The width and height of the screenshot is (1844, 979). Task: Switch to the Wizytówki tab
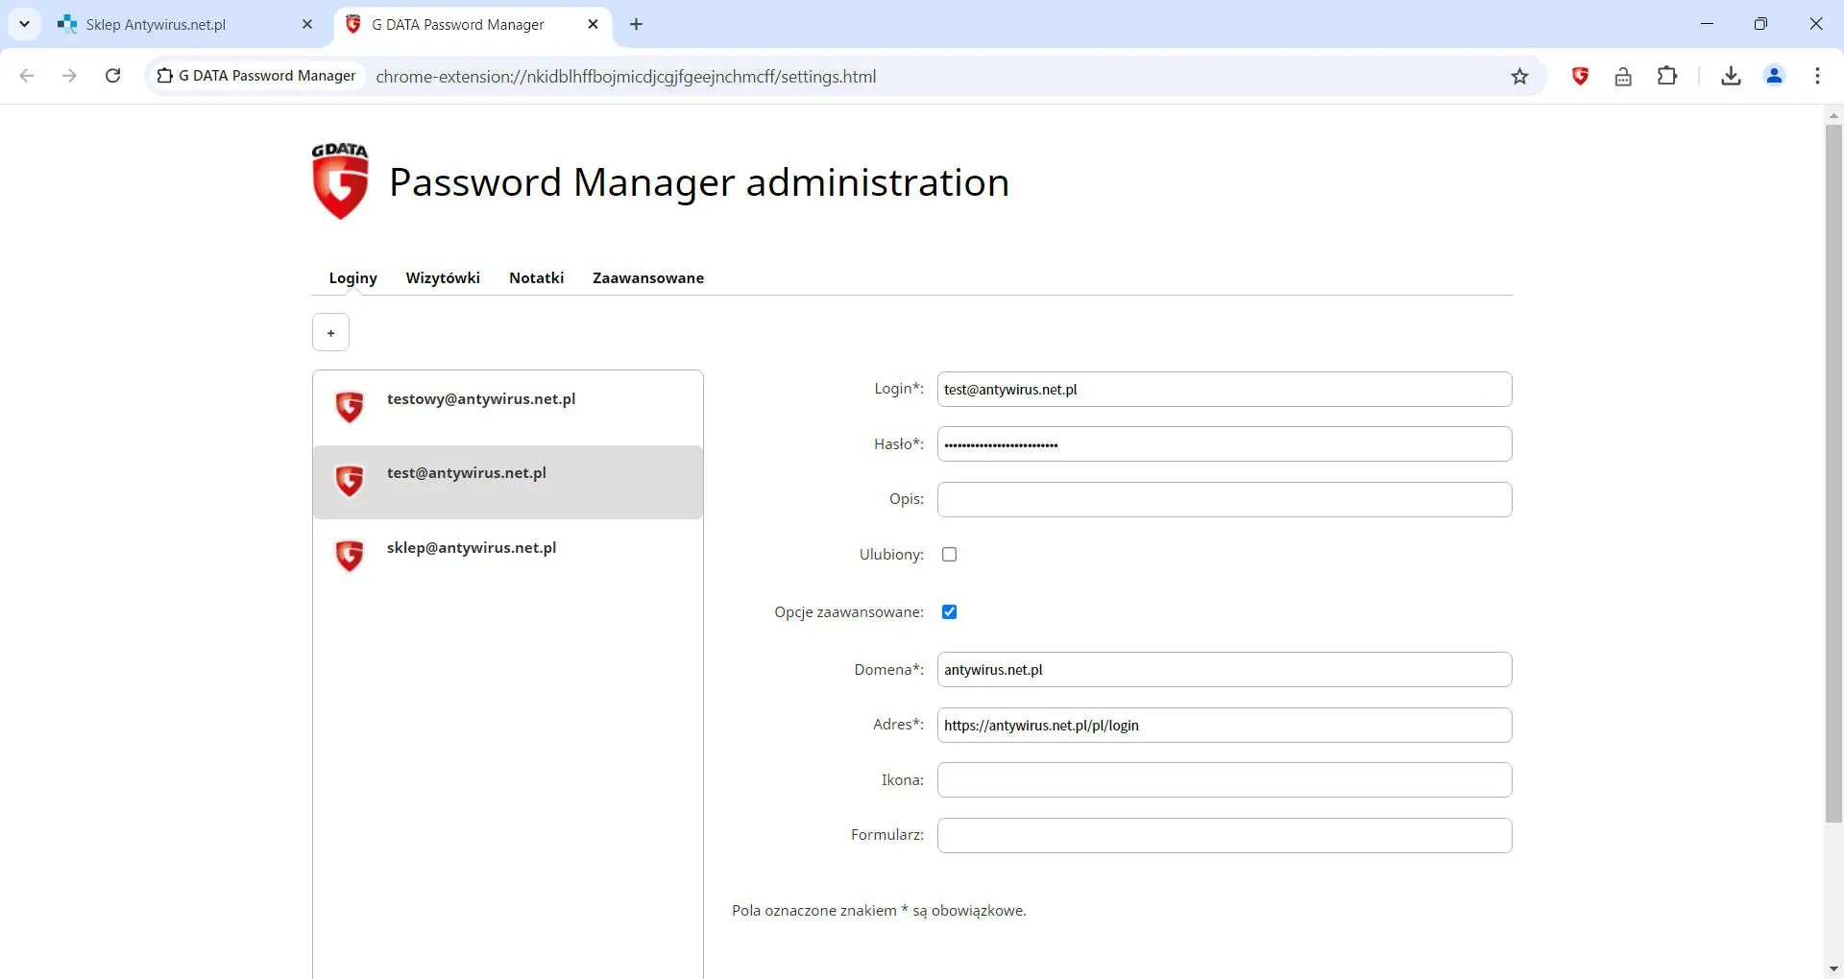tap(442, 278)
